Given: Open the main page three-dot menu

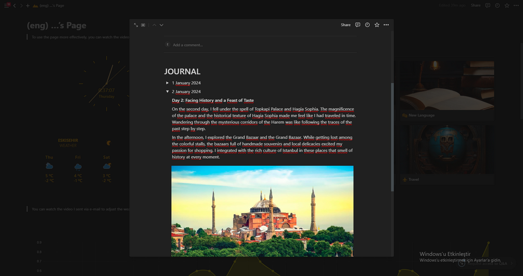Looking at the screenshot, I should pos(516,5).
